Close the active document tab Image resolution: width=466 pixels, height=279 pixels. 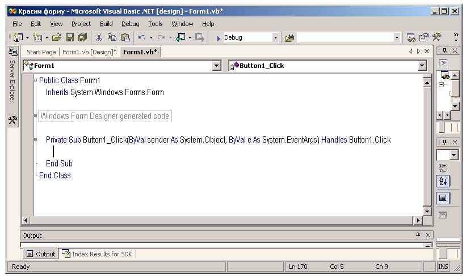click(x=427, y=51)
